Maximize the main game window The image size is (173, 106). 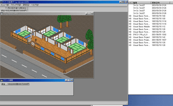(x=123, y=2)
